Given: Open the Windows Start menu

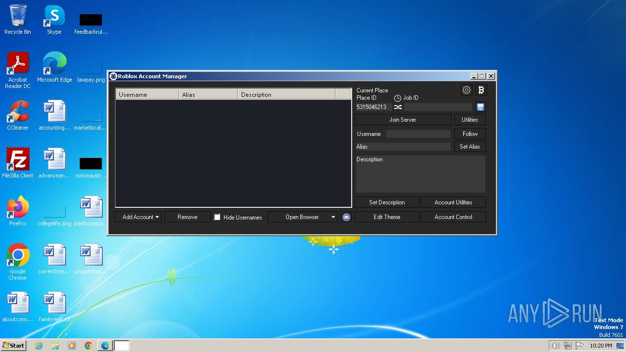Looking at the screenshot, I should [14, 346].
